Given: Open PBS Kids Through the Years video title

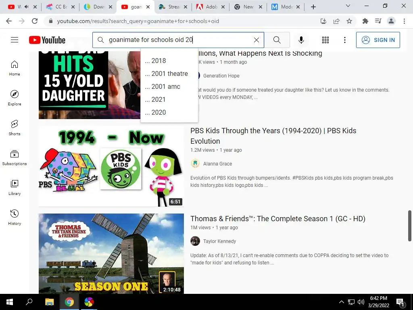Looking at the screenshot, I should click(273, 136).
